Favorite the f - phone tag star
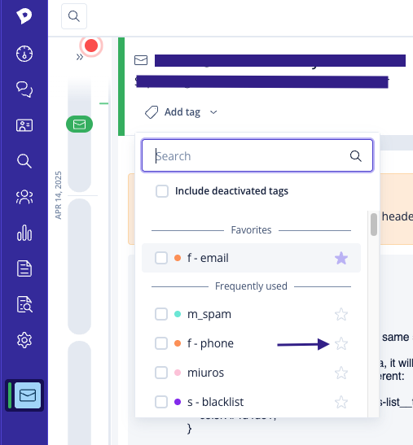Image resolution: width=413 pixels, height=445 pixels. click(341, 343)
